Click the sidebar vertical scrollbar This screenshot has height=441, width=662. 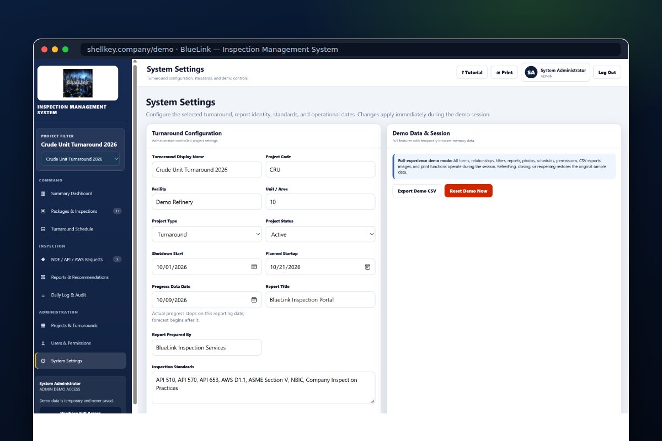coord(135,234)
